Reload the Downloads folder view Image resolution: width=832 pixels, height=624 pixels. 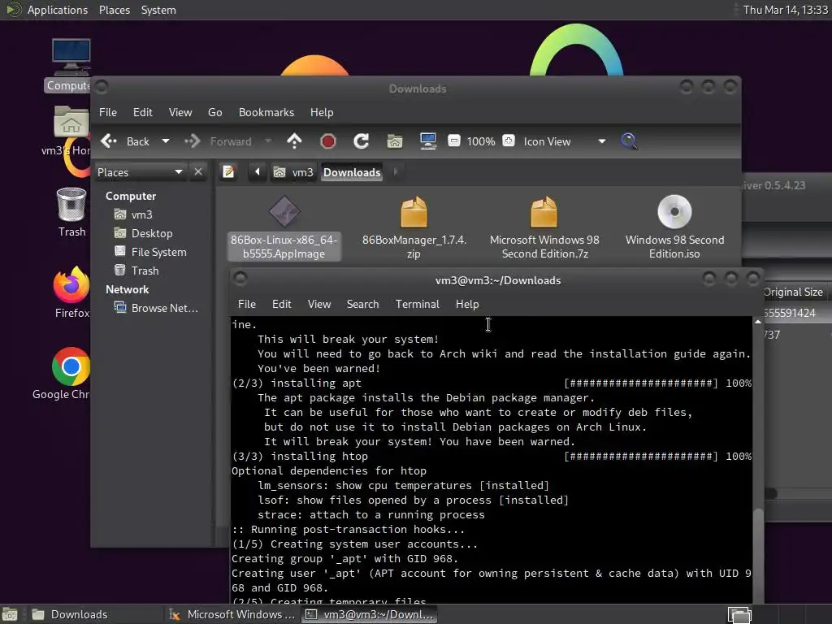(362, 141)
